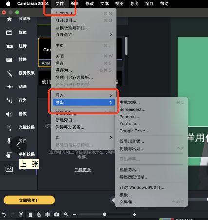Open 光标效果 cursor effects icon

coord(9,128)
